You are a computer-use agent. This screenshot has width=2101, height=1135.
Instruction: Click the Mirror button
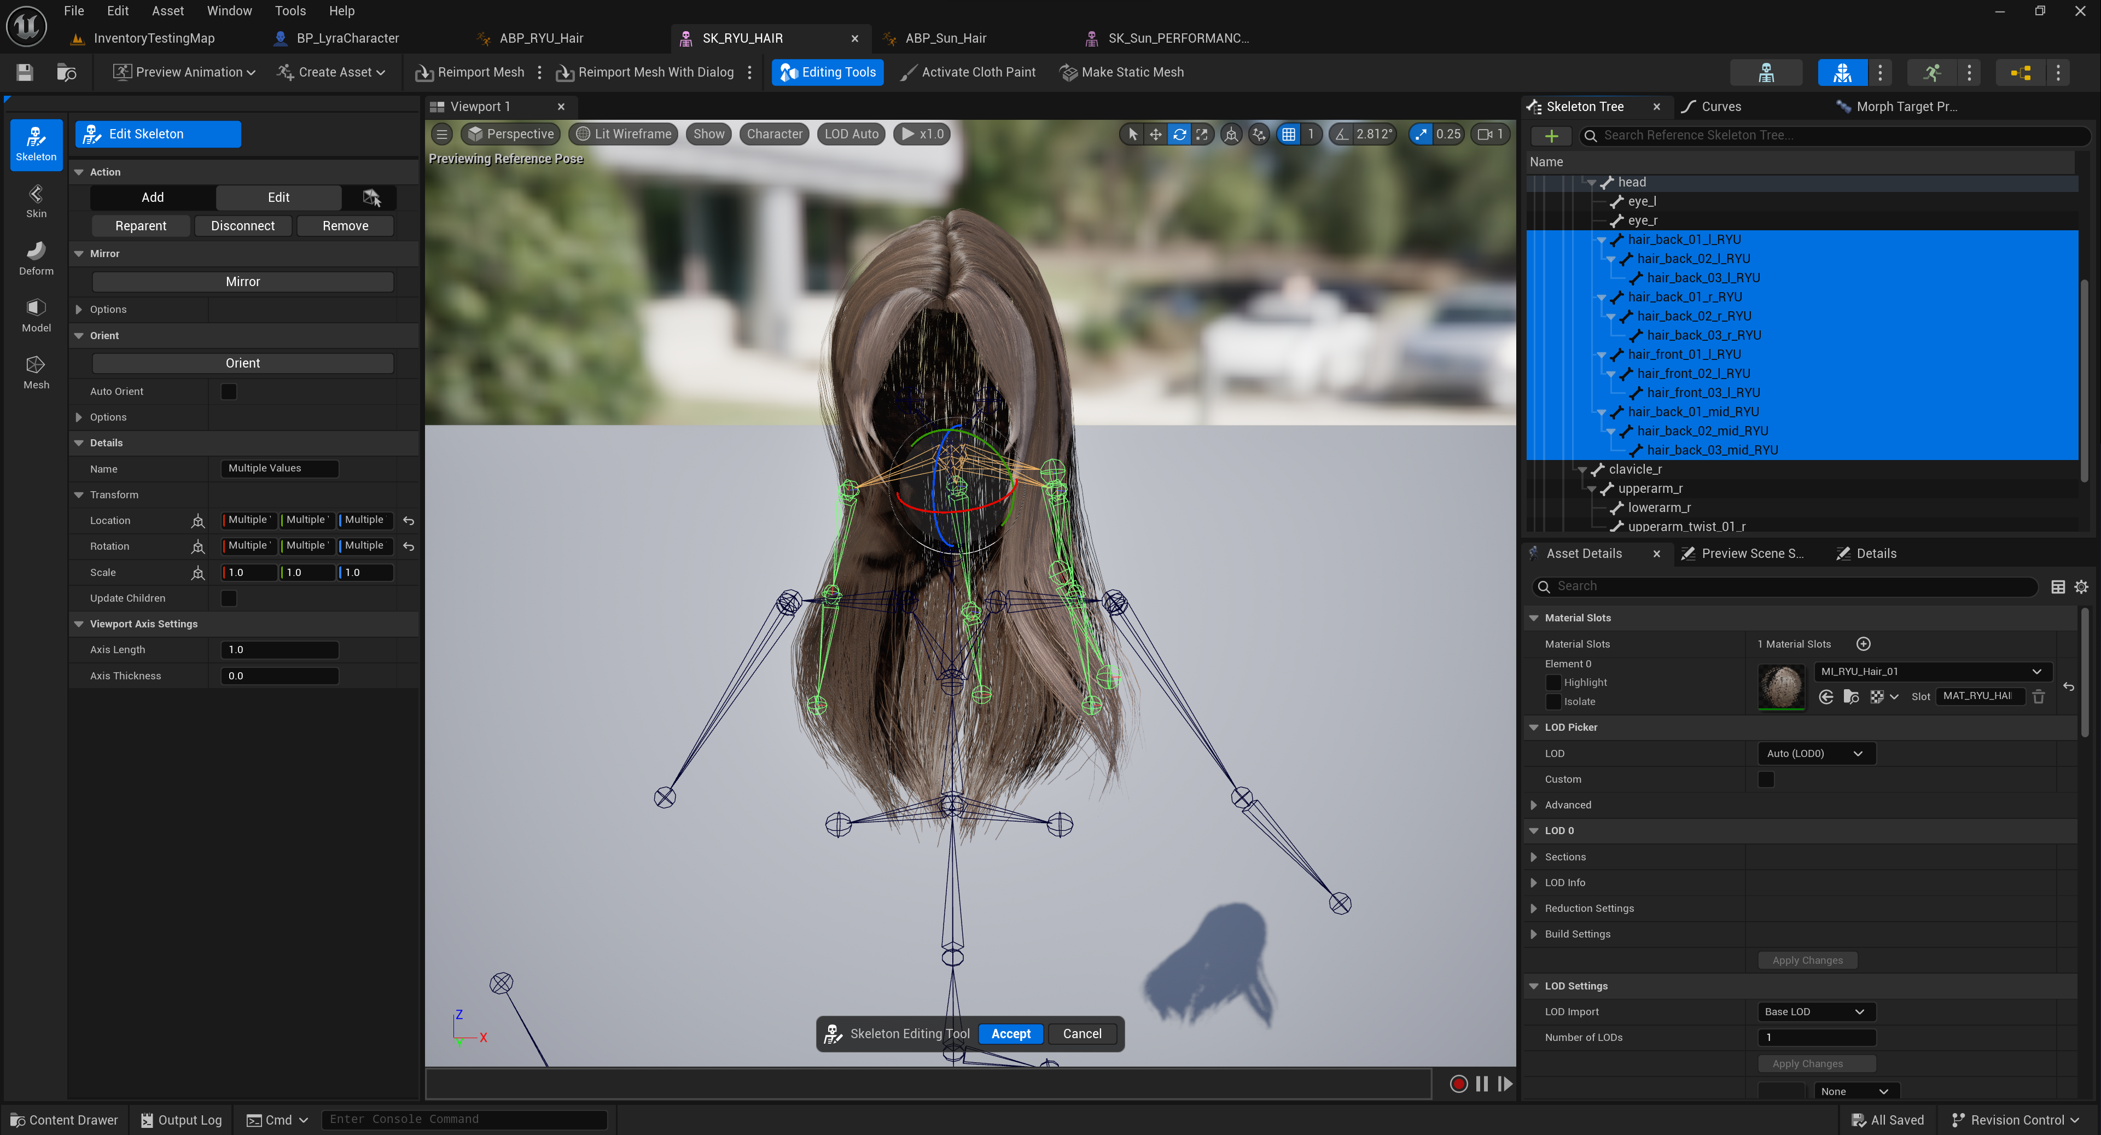coord(242,281)
